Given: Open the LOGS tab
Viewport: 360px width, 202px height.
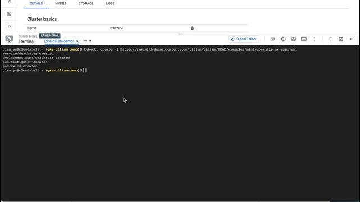Looking at the screenshot, I should click(x=110, y=4).
